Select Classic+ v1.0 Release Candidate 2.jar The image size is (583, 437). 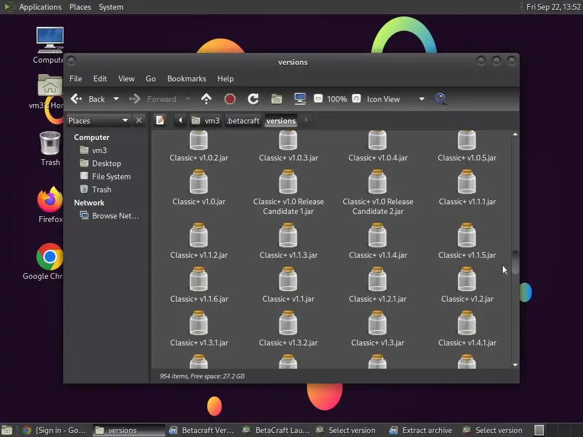[x=377, y=193]
